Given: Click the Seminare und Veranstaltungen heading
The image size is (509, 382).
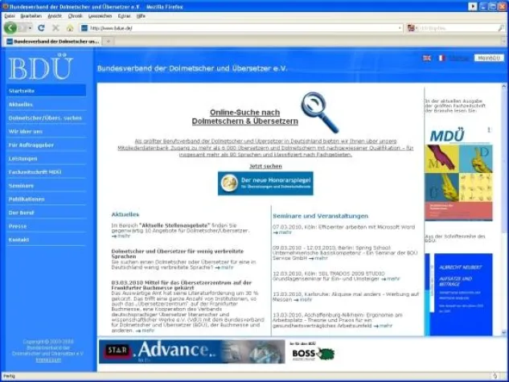Looking at the screenshot, I should (320, 216).
